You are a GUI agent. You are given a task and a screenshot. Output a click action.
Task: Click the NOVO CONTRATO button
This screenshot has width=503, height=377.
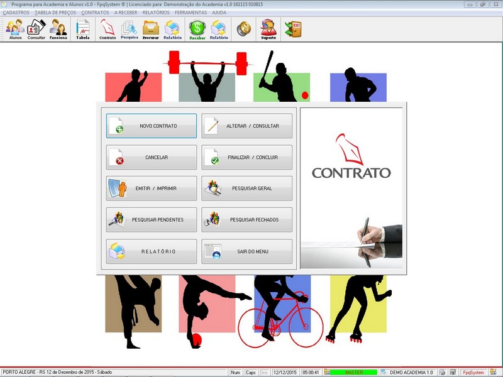coord(152,126)
